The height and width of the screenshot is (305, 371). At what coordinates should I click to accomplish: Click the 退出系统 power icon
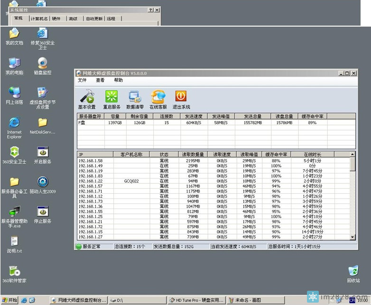coord(181,100)
